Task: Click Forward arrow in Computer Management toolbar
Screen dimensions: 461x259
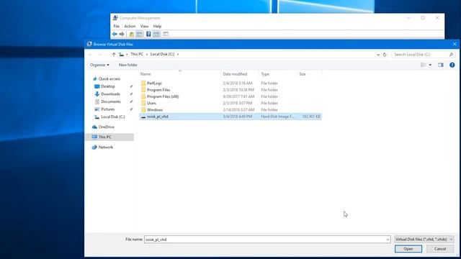Action: 122,34
